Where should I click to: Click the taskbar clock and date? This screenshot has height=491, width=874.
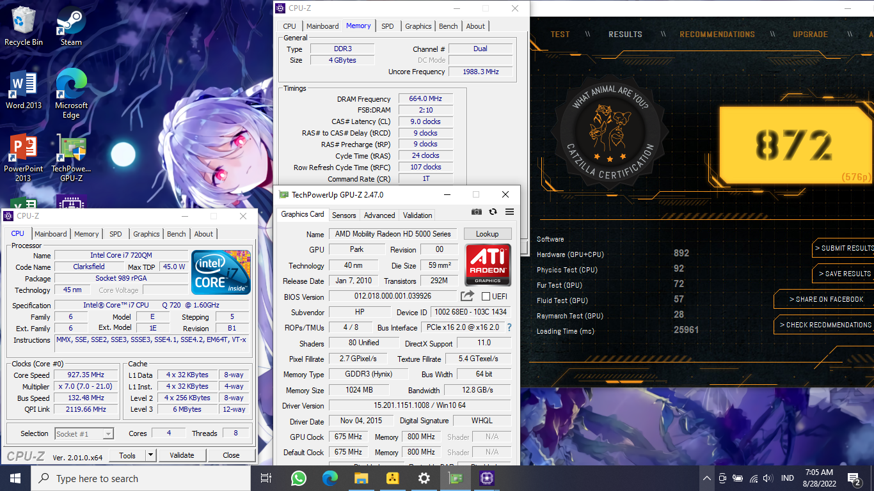click(x=819, y=478)
